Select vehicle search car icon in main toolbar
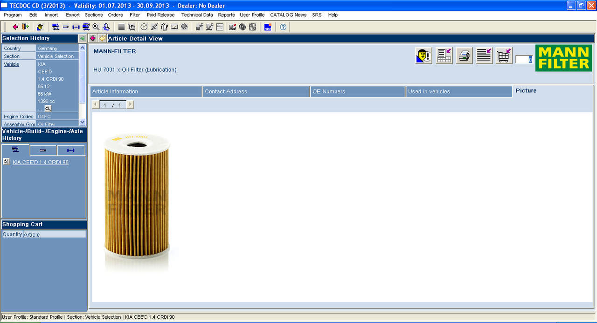Screen dimensions: 597x323 point(55,27)
